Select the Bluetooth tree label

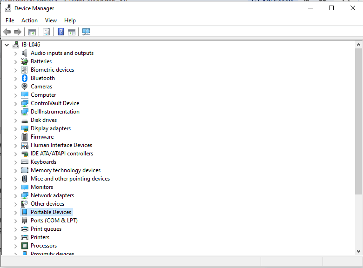[x=43, y=78]
